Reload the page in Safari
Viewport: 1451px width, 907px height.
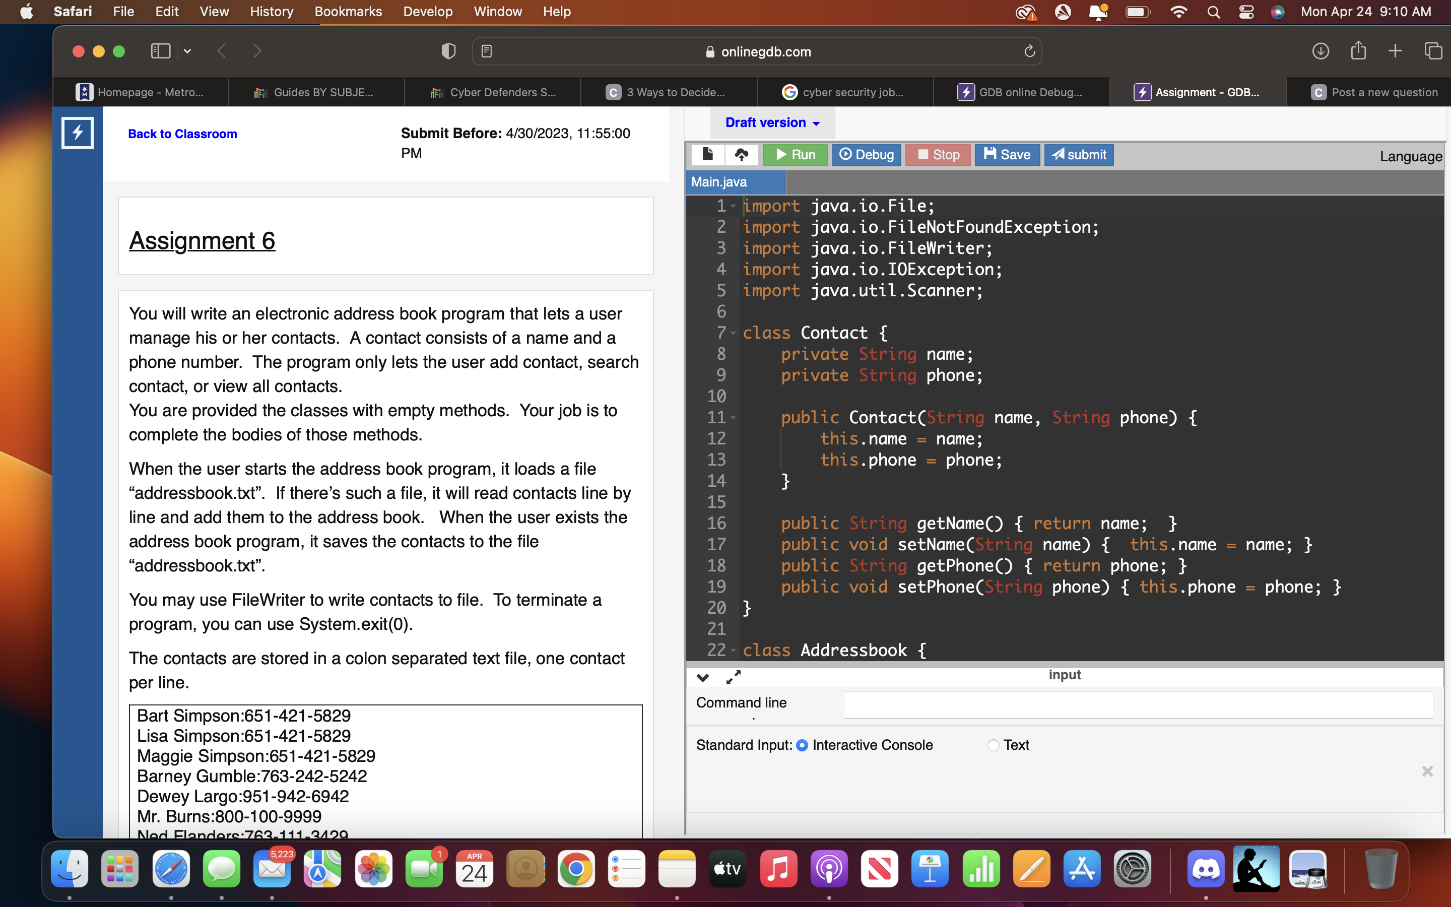1029,51
